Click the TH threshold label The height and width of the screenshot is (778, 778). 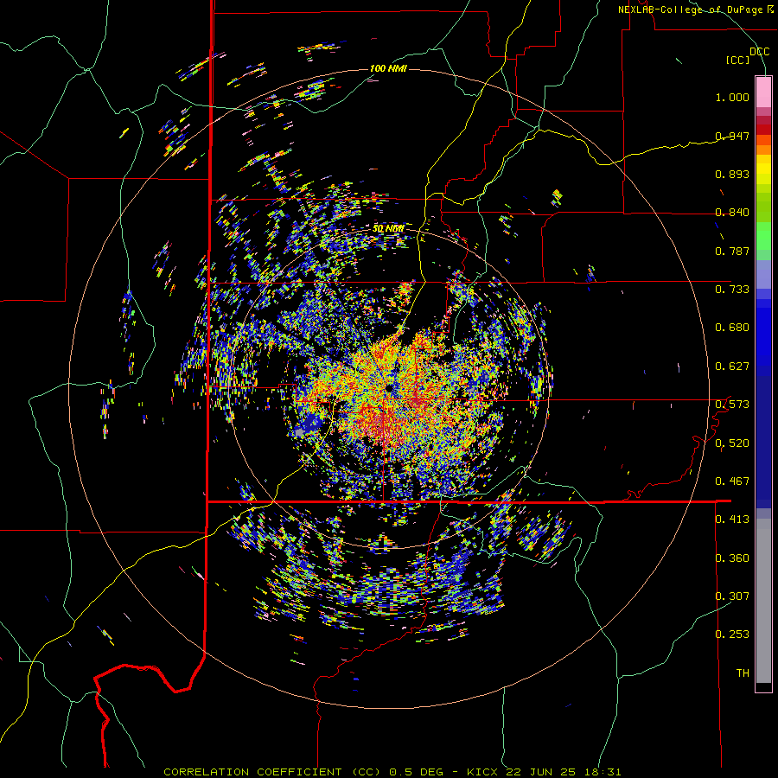coord(743,673)
